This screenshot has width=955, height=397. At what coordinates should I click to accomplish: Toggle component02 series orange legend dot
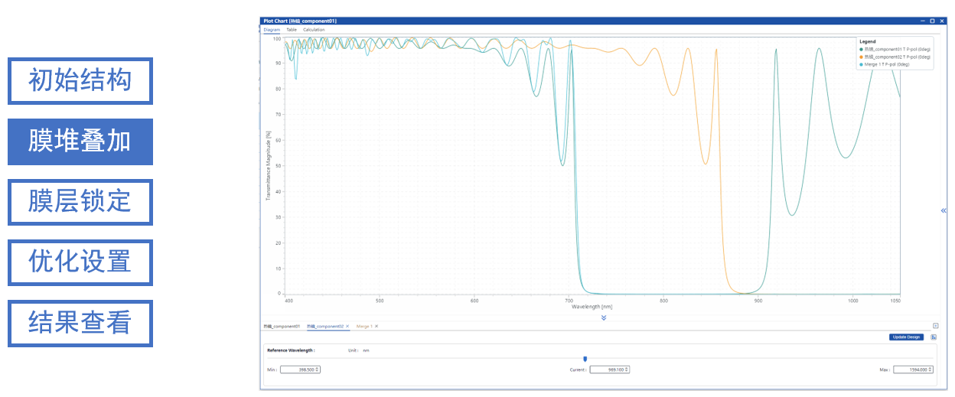(862, 57)
